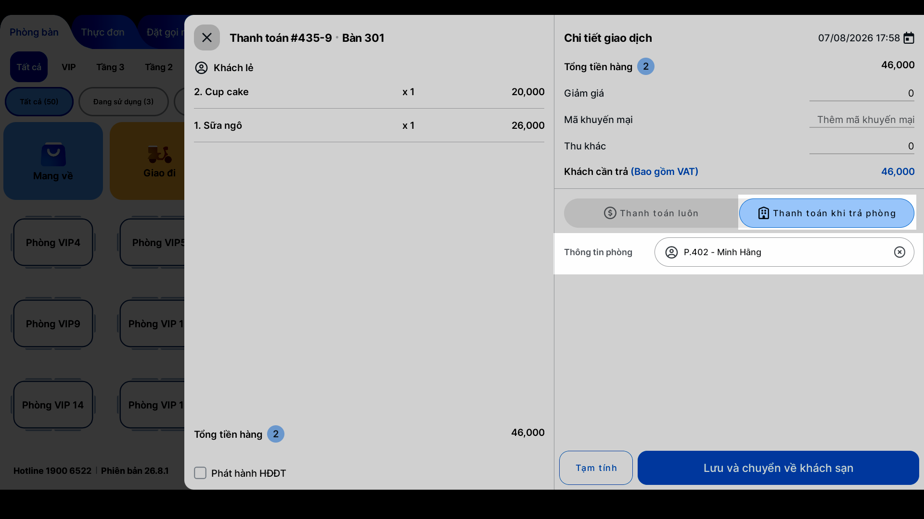Open the Tầng 3 floor tab
Image resolution: width=924 pixels, height=519 pixels.
pos(110,67)
